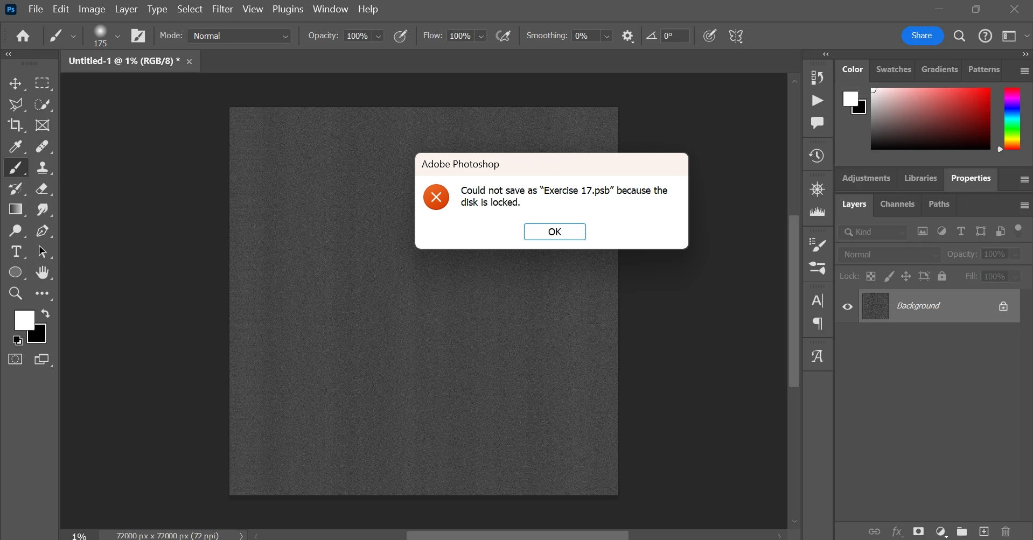Select the Ellipse shape tool

[16, 272]
